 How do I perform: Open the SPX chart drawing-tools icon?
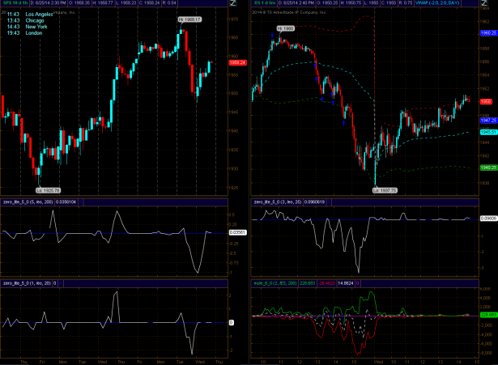232,3
